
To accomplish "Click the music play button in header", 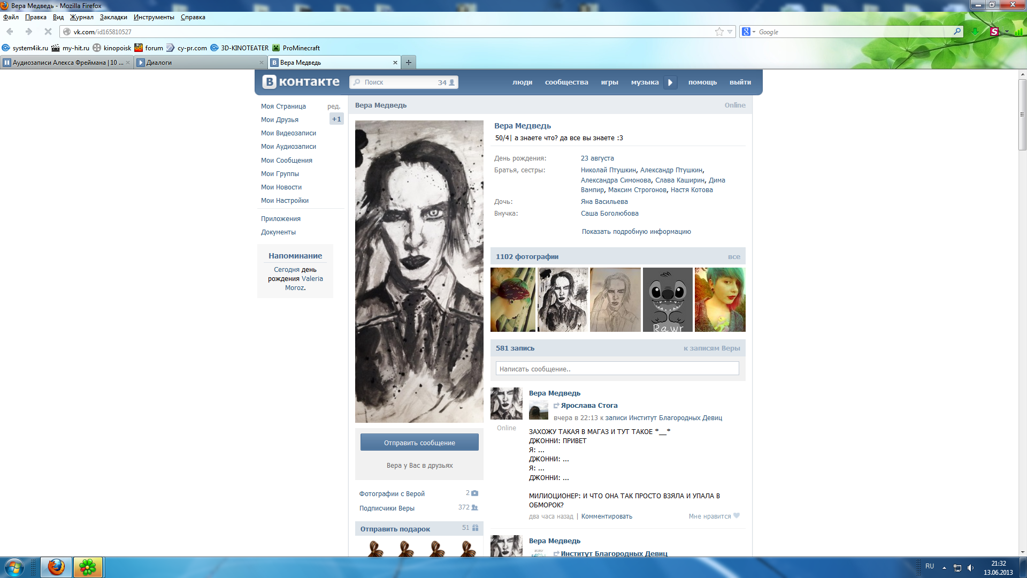I will 670,82.
